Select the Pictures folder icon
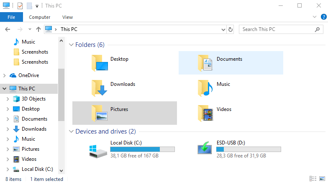 (100, 113)
